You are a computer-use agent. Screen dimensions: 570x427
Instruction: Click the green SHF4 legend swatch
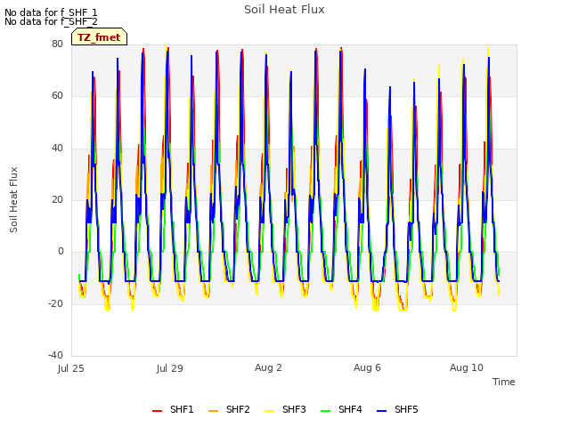click(x=326, y=411)
